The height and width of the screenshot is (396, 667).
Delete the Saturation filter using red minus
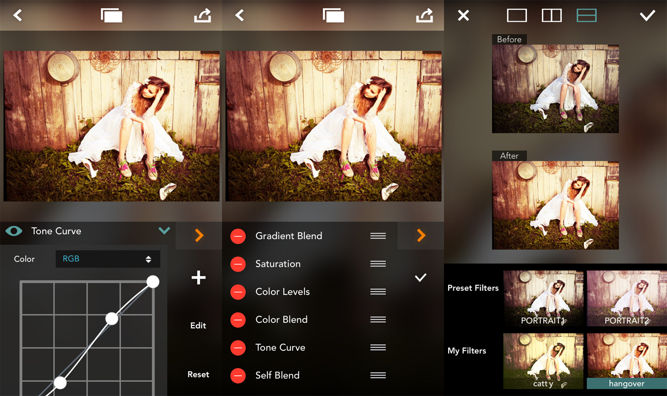[x=238, y=264]
